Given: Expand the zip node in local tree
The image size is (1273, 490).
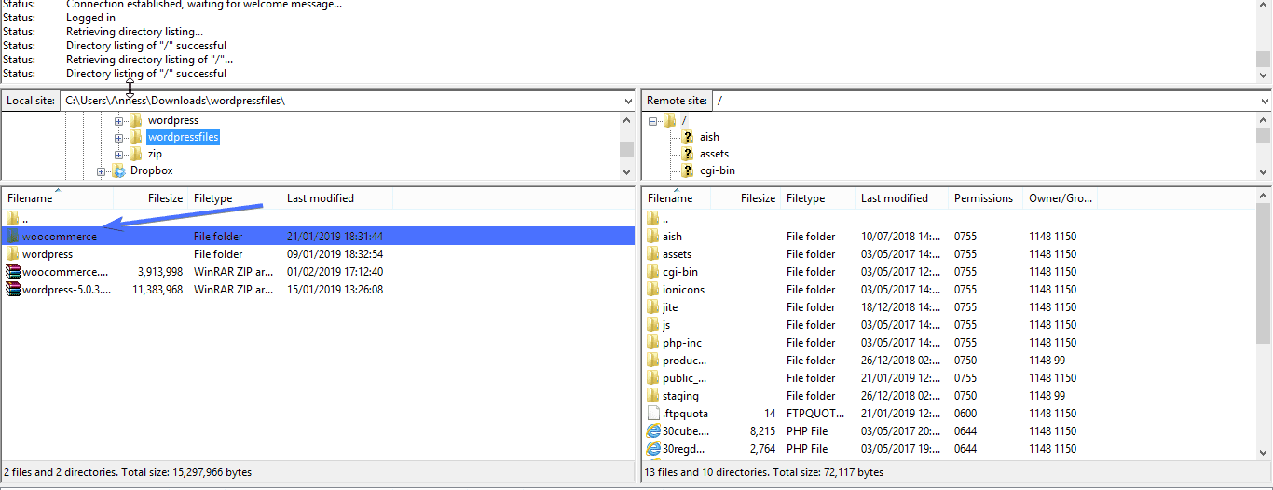Looking at the screenshot, I should (119, 155).
